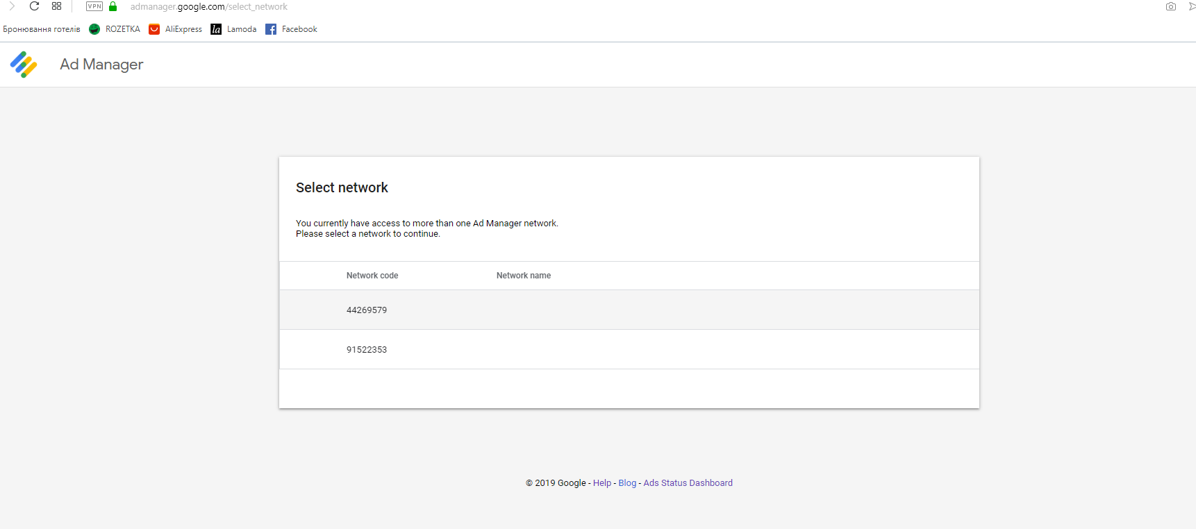The image size is (1196, 529).
Task: Open the Help link in footer
Action: [602, 483]
